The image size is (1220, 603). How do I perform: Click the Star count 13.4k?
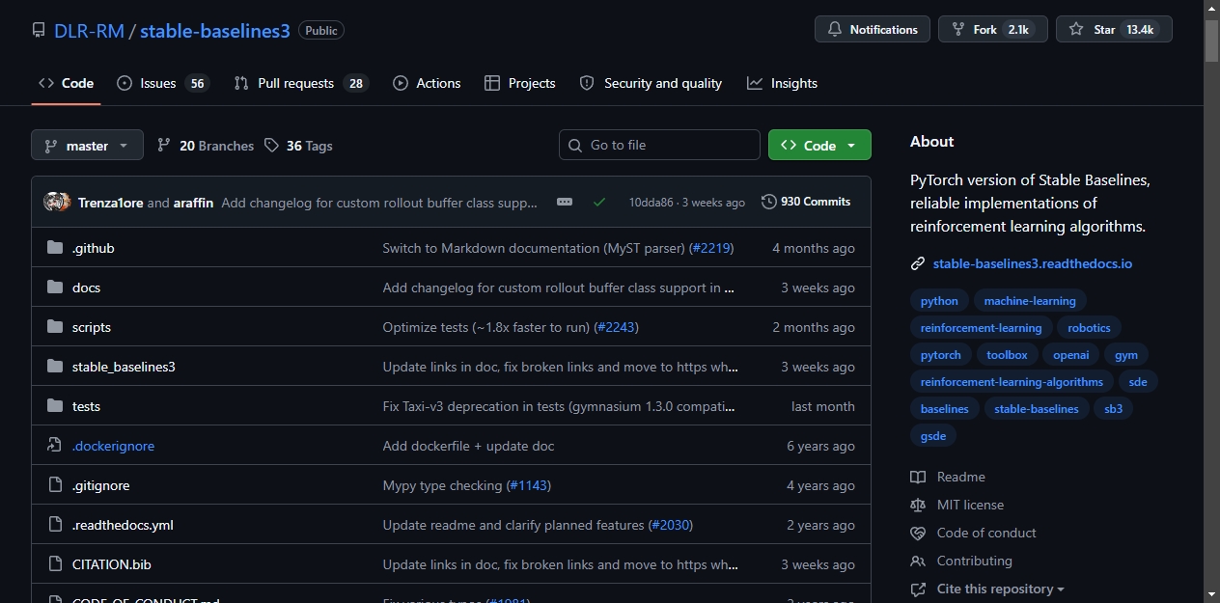1140,30
